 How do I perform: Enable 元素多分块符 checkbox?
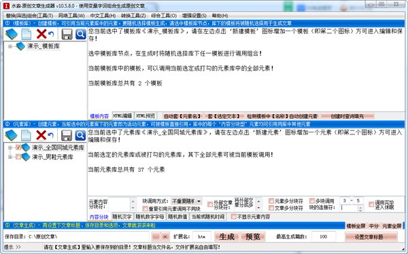pyautogui.click(x=271, y=201)
